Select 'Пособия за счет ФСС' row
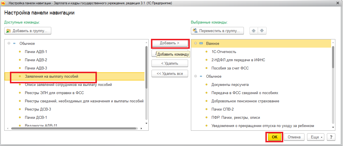Viewport: 343px width, 146px height. point(261,68)
